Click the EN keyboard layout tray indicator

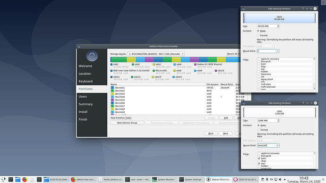tap(271, 180)
